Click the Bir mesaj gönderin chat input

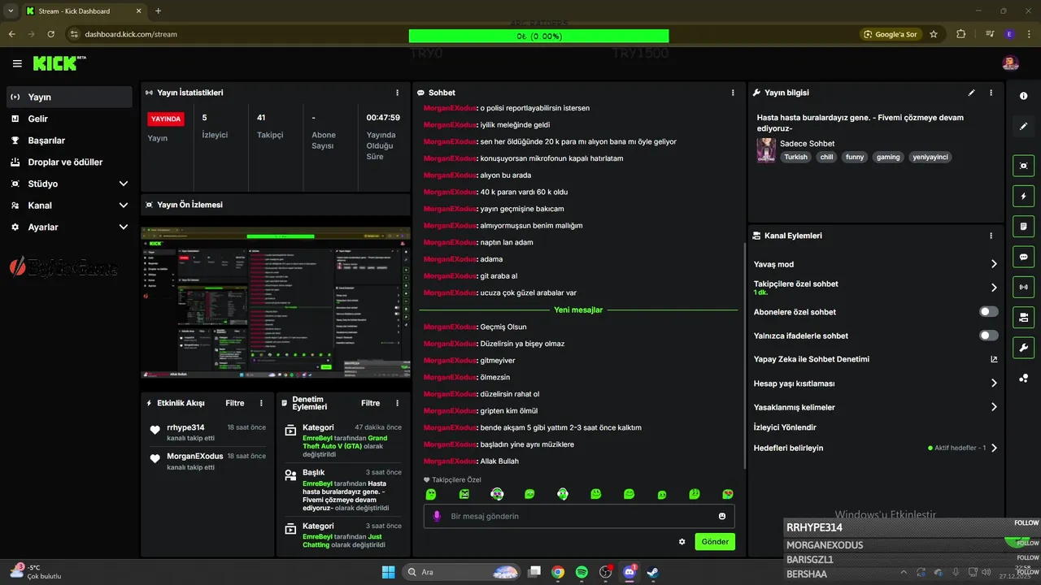578,516
